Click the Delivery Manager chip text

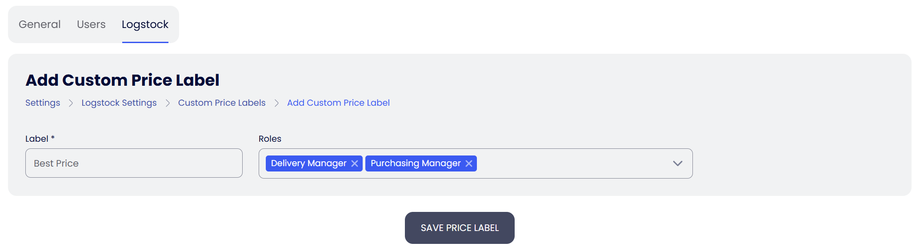tap(308, 163)
